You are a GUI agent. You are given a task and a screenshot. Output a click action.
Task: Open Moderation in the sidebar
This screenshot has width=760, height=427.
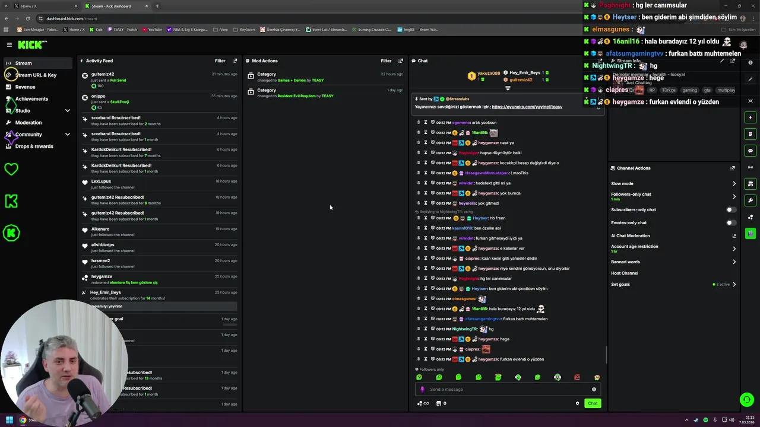28,123
